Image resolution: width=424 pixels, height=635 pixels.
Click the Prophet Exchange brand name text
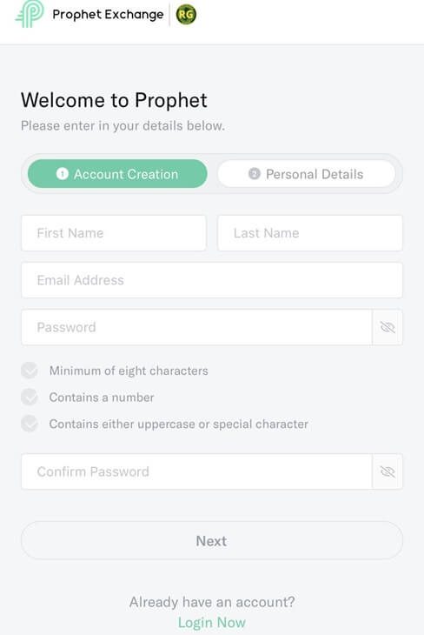click(x=108, y=15)
